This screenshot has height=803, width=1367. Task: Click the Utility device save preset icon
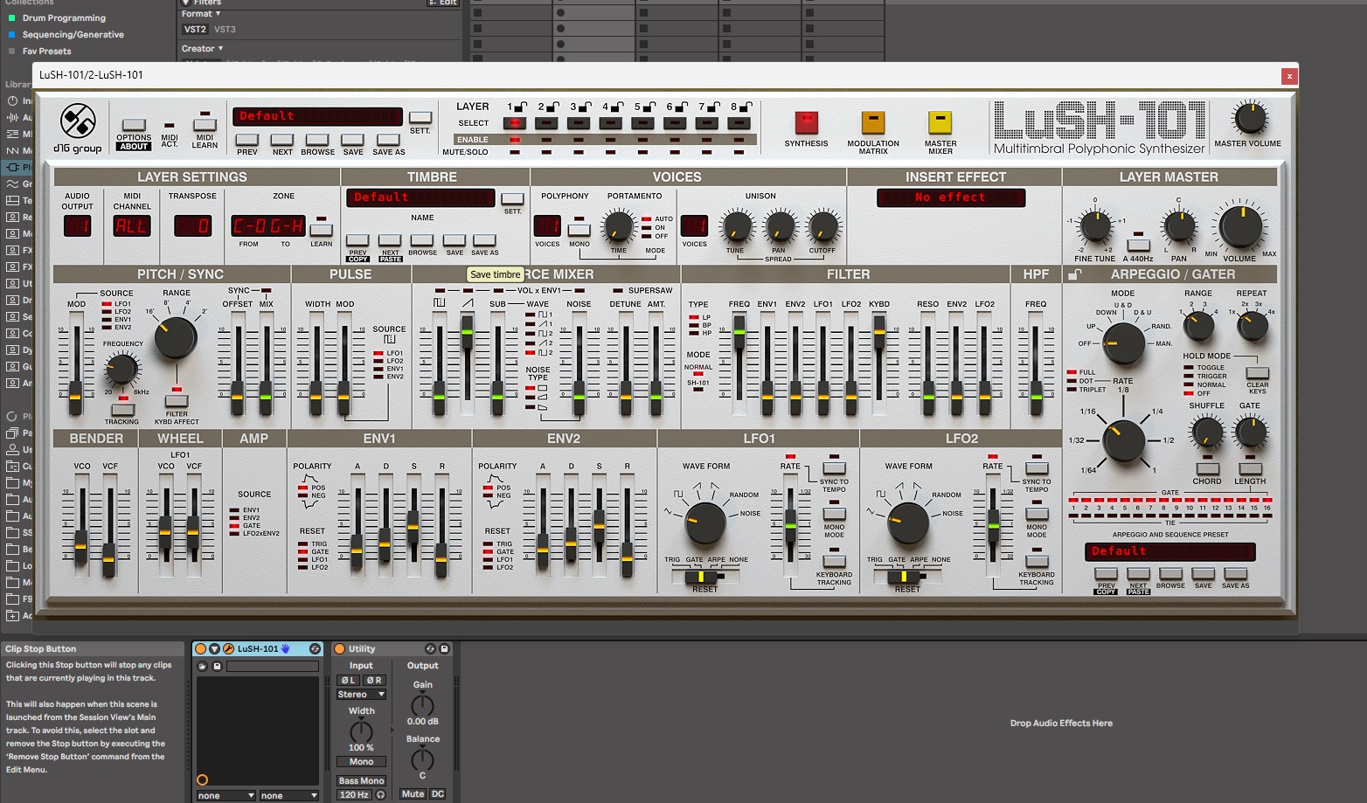(444, 648)
